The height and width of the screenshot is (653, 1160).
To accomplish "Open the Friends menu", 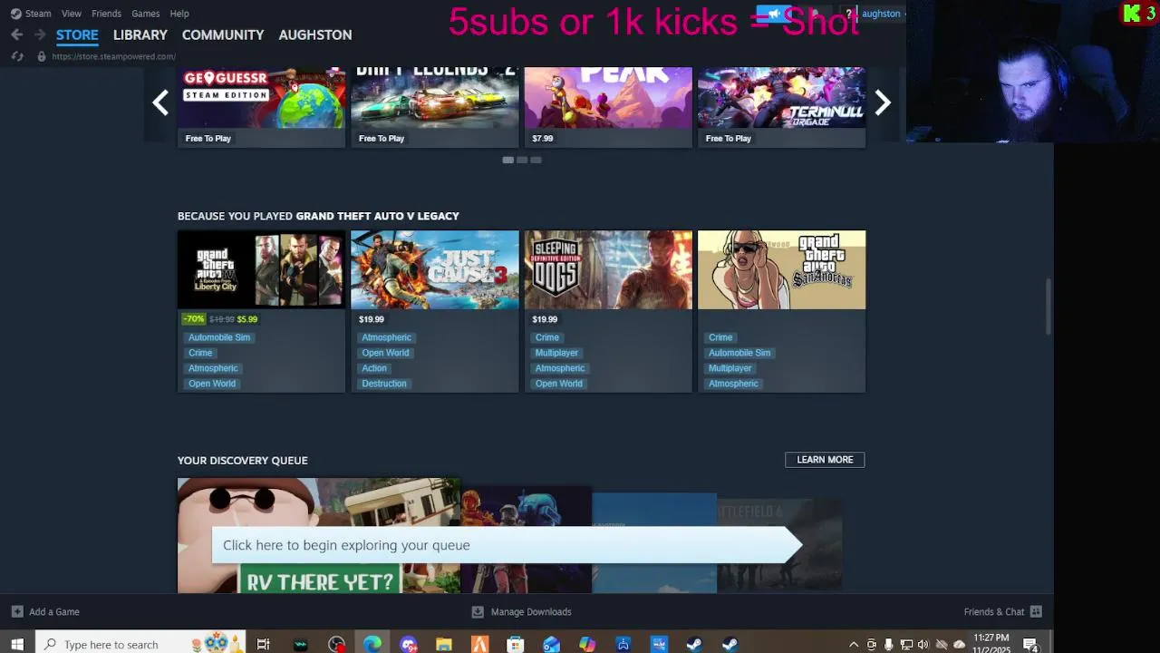I will (x=106, y=14).
